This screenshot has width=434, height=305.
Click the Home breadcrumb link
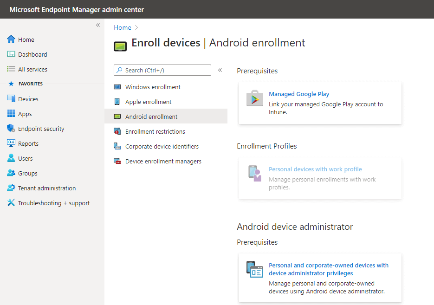click(123, 27)
